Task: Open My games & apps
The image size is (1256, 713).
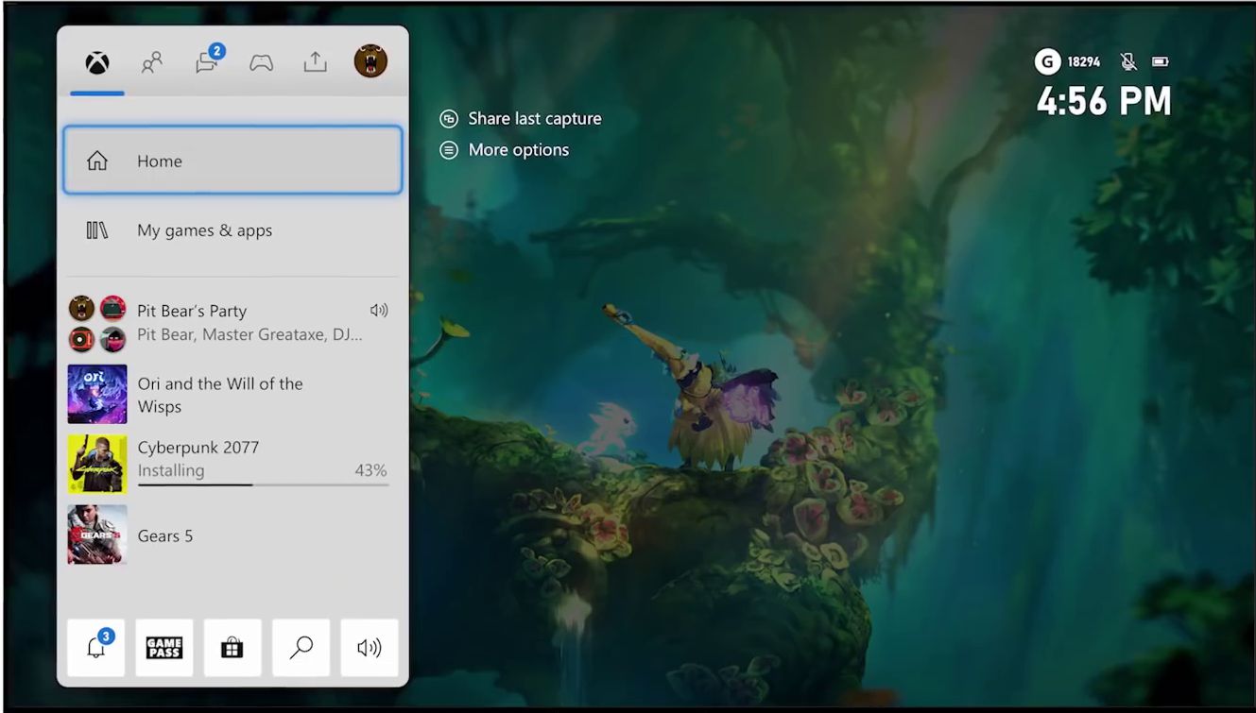Action: (232, 230)
